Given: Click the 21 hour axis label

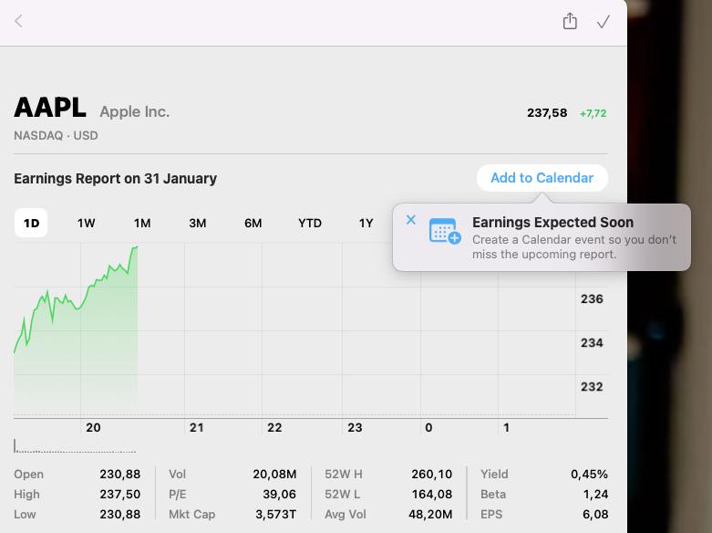Looking at the screenshot, I should (x=196, y=427).
